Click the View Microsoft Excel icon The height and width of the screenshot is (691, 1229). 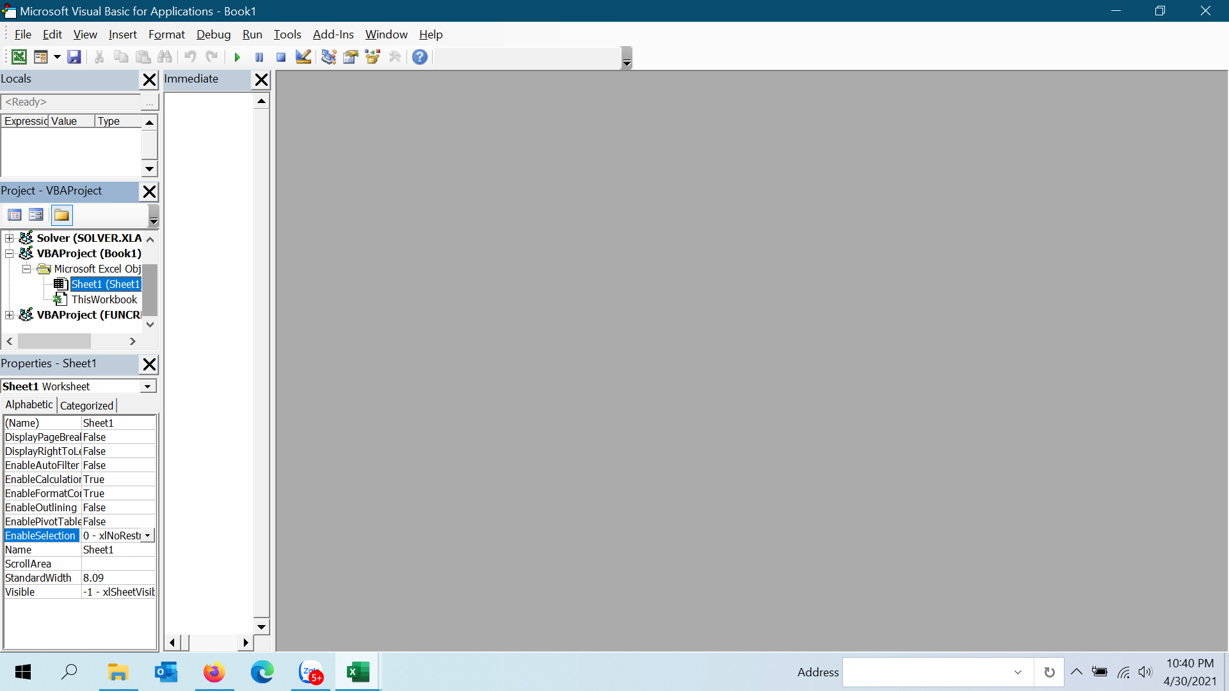point(19,57)
